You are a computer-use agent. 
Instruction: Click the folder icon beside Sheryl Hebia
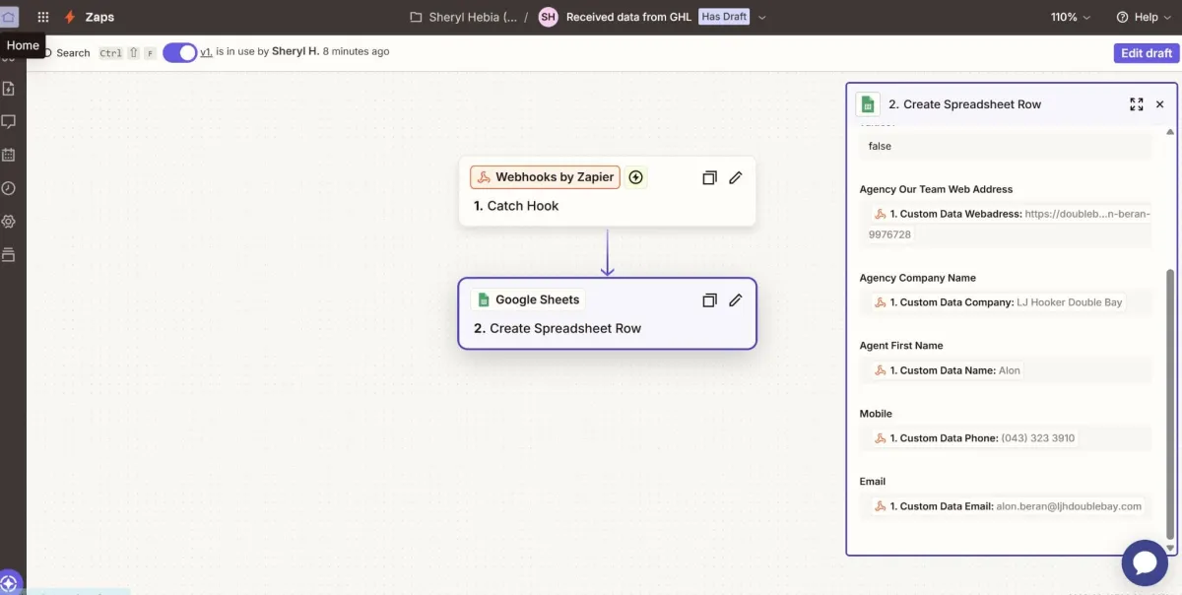pos(416,17)
